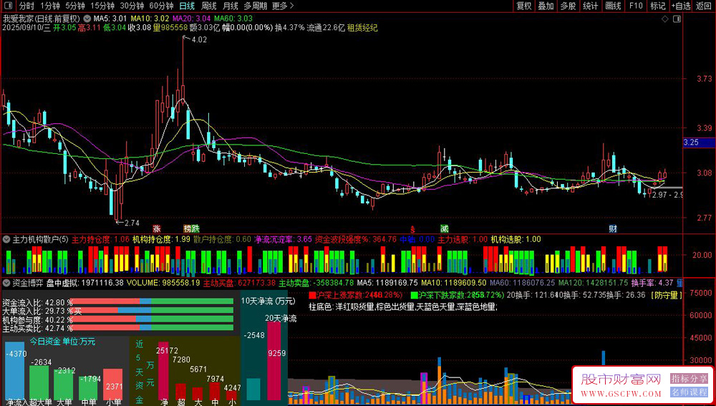This screenshot has height=406, width=716.
Task: Click the 机构持仓度: 1.99 label
Action: coord(161,239)
